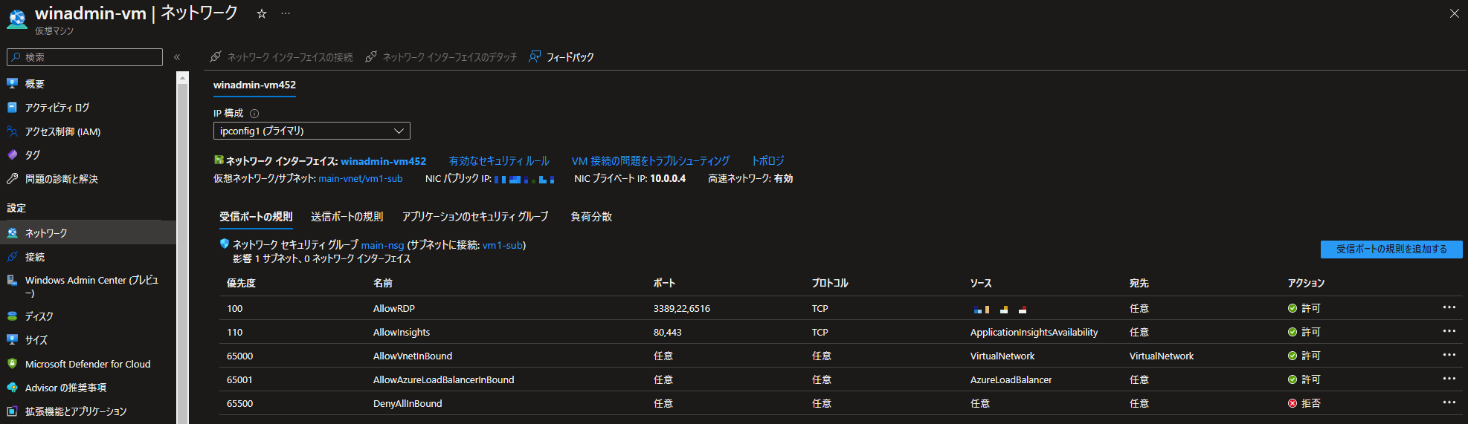This screenshot has height=424, width=1468.
Task: Click the Microsoft Defender for Cloud shield icon
Action: click(x=12, y=364)
